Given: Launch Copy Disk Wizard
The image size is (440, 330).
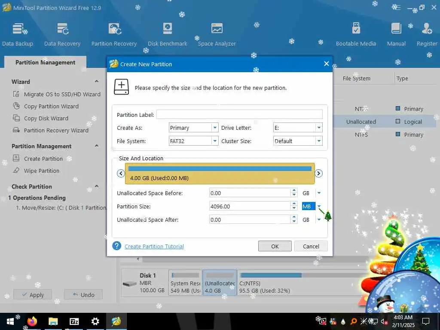Looking at the screenshot, I should click(46, 119).
